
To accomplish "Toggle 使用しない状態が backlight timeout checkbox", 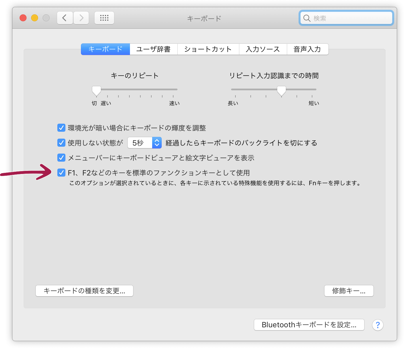I will point(61,143).
